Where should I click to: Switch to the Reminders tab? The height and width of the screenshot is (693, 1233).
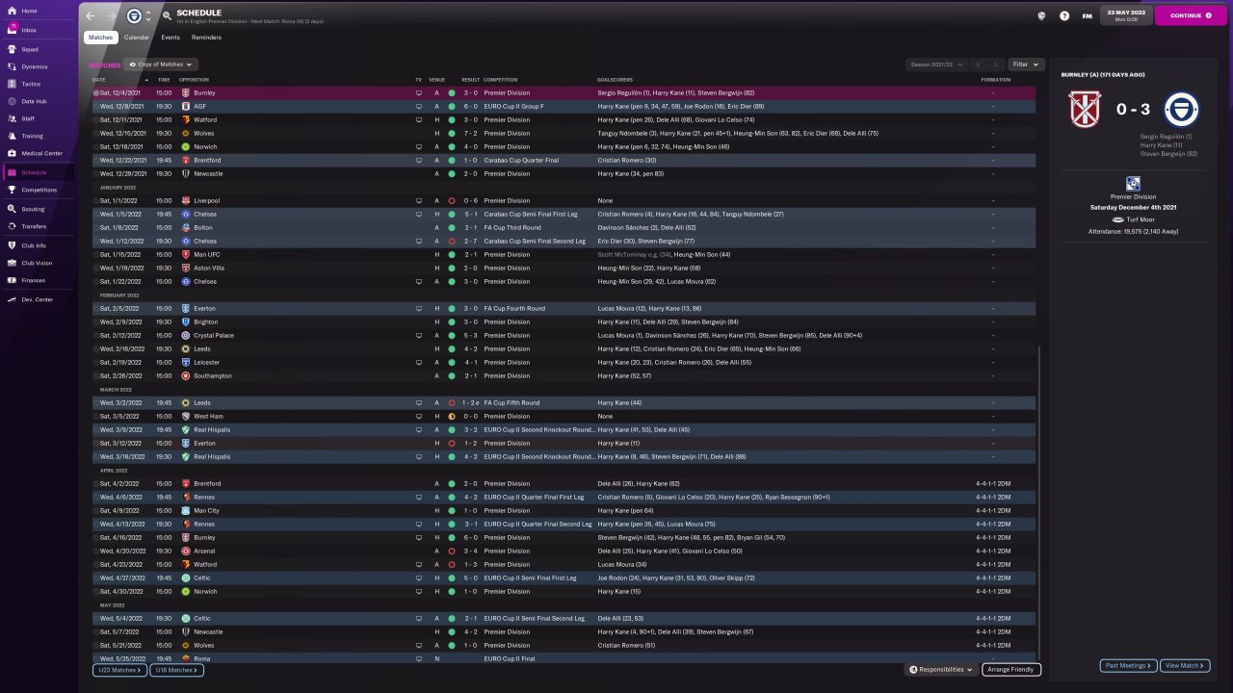coord(206,38)
